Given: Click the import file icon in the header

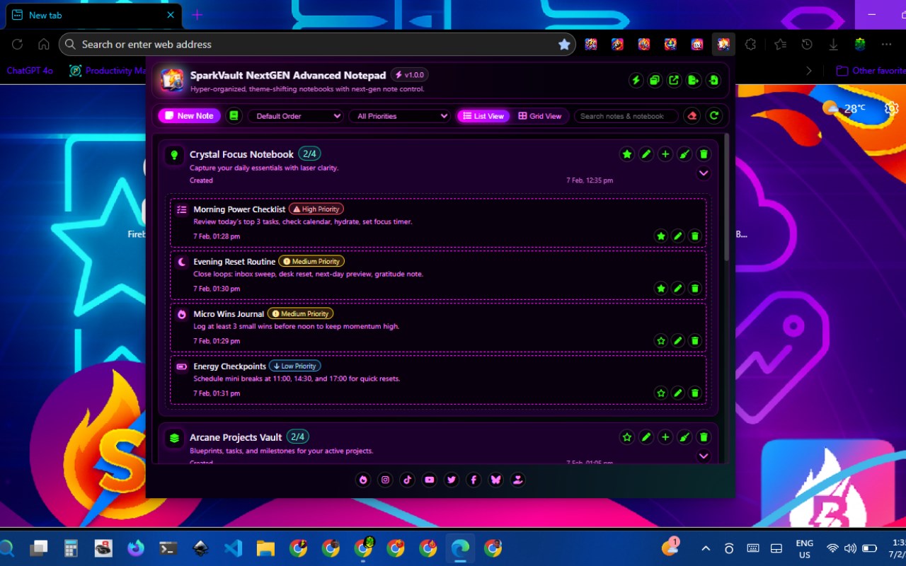Looking at the screenshot, I should (x=713, y=80).
